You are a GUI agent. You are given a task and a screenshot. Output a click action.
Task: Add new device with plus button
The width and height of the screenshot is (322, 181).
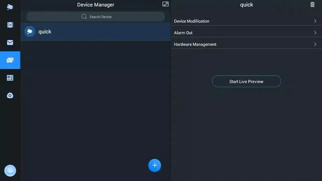155,165
